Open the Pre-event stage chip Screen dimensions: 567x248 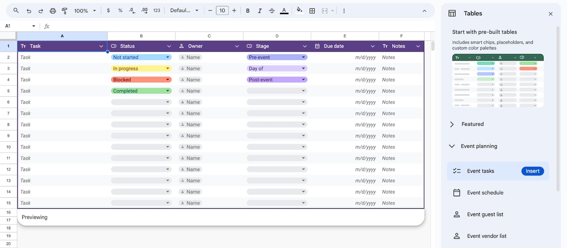(277, 58)
